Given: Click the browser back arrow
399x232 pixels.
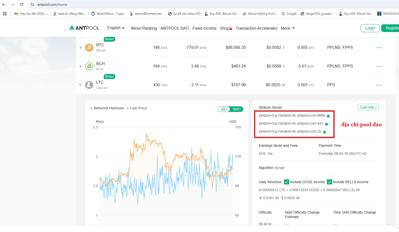Looking at the screenshot, I should pyautogui.click(x=4, y=4).
